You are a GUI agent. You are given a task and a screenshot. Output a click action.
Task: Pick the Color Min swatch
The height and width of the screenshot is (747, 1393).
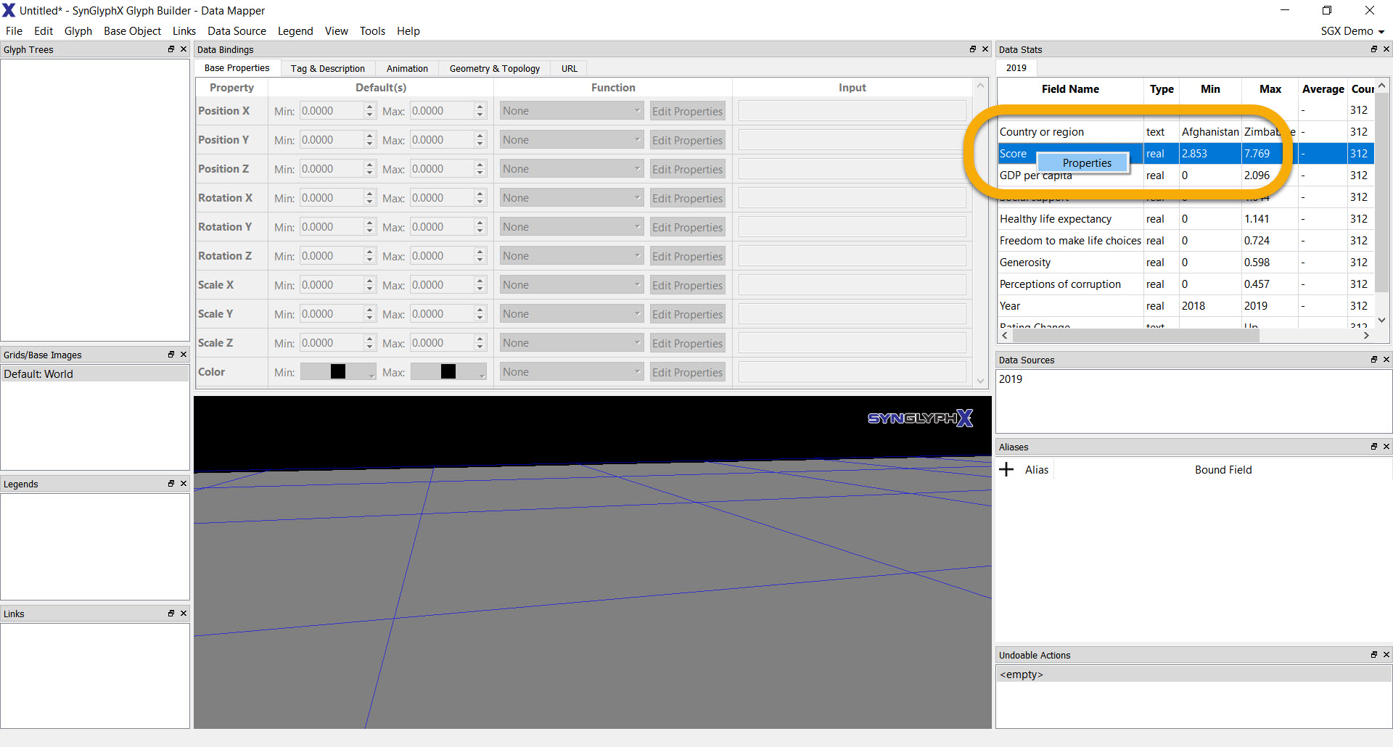[x=338, y=372]
